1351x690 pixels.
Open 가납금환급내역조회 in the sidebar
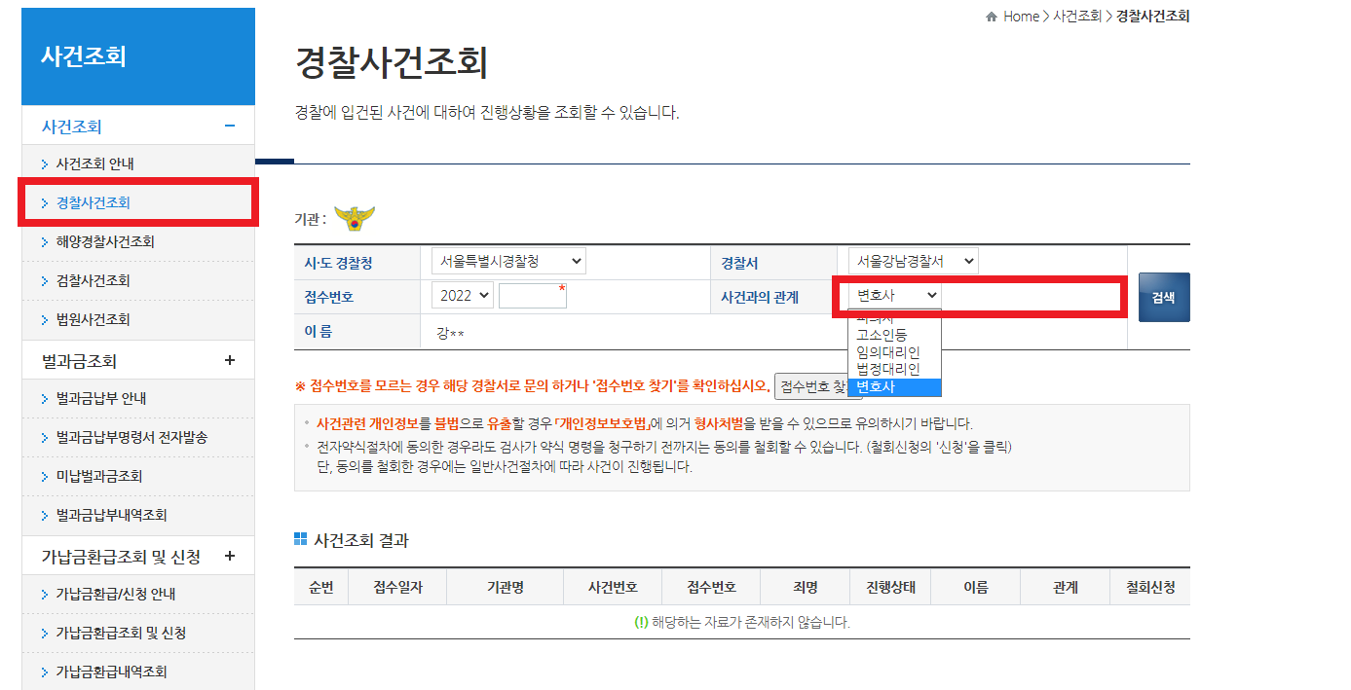click(111, 672)
